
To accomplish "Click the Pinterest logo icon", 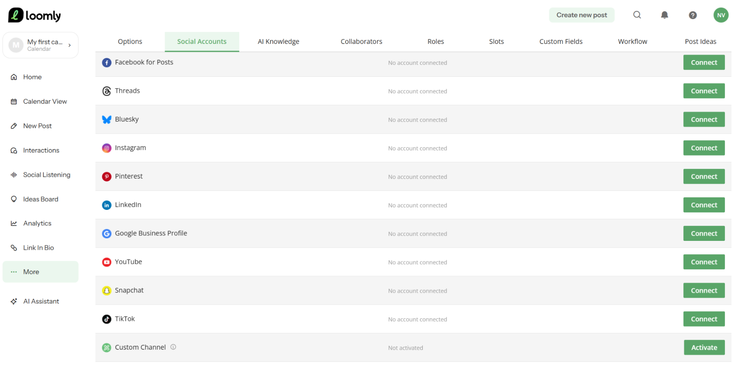I will 106,177.
